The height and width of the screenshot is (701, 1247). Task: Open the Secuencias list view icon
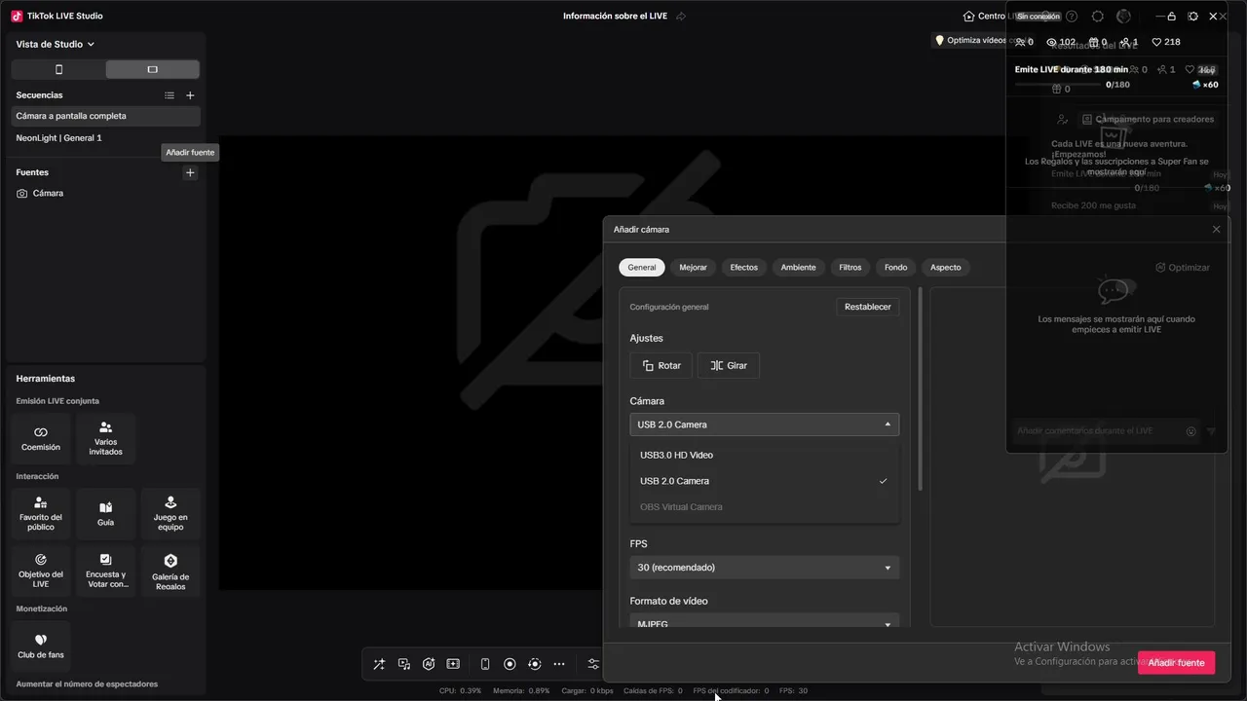pyautogui.click(x=170, y=95)
